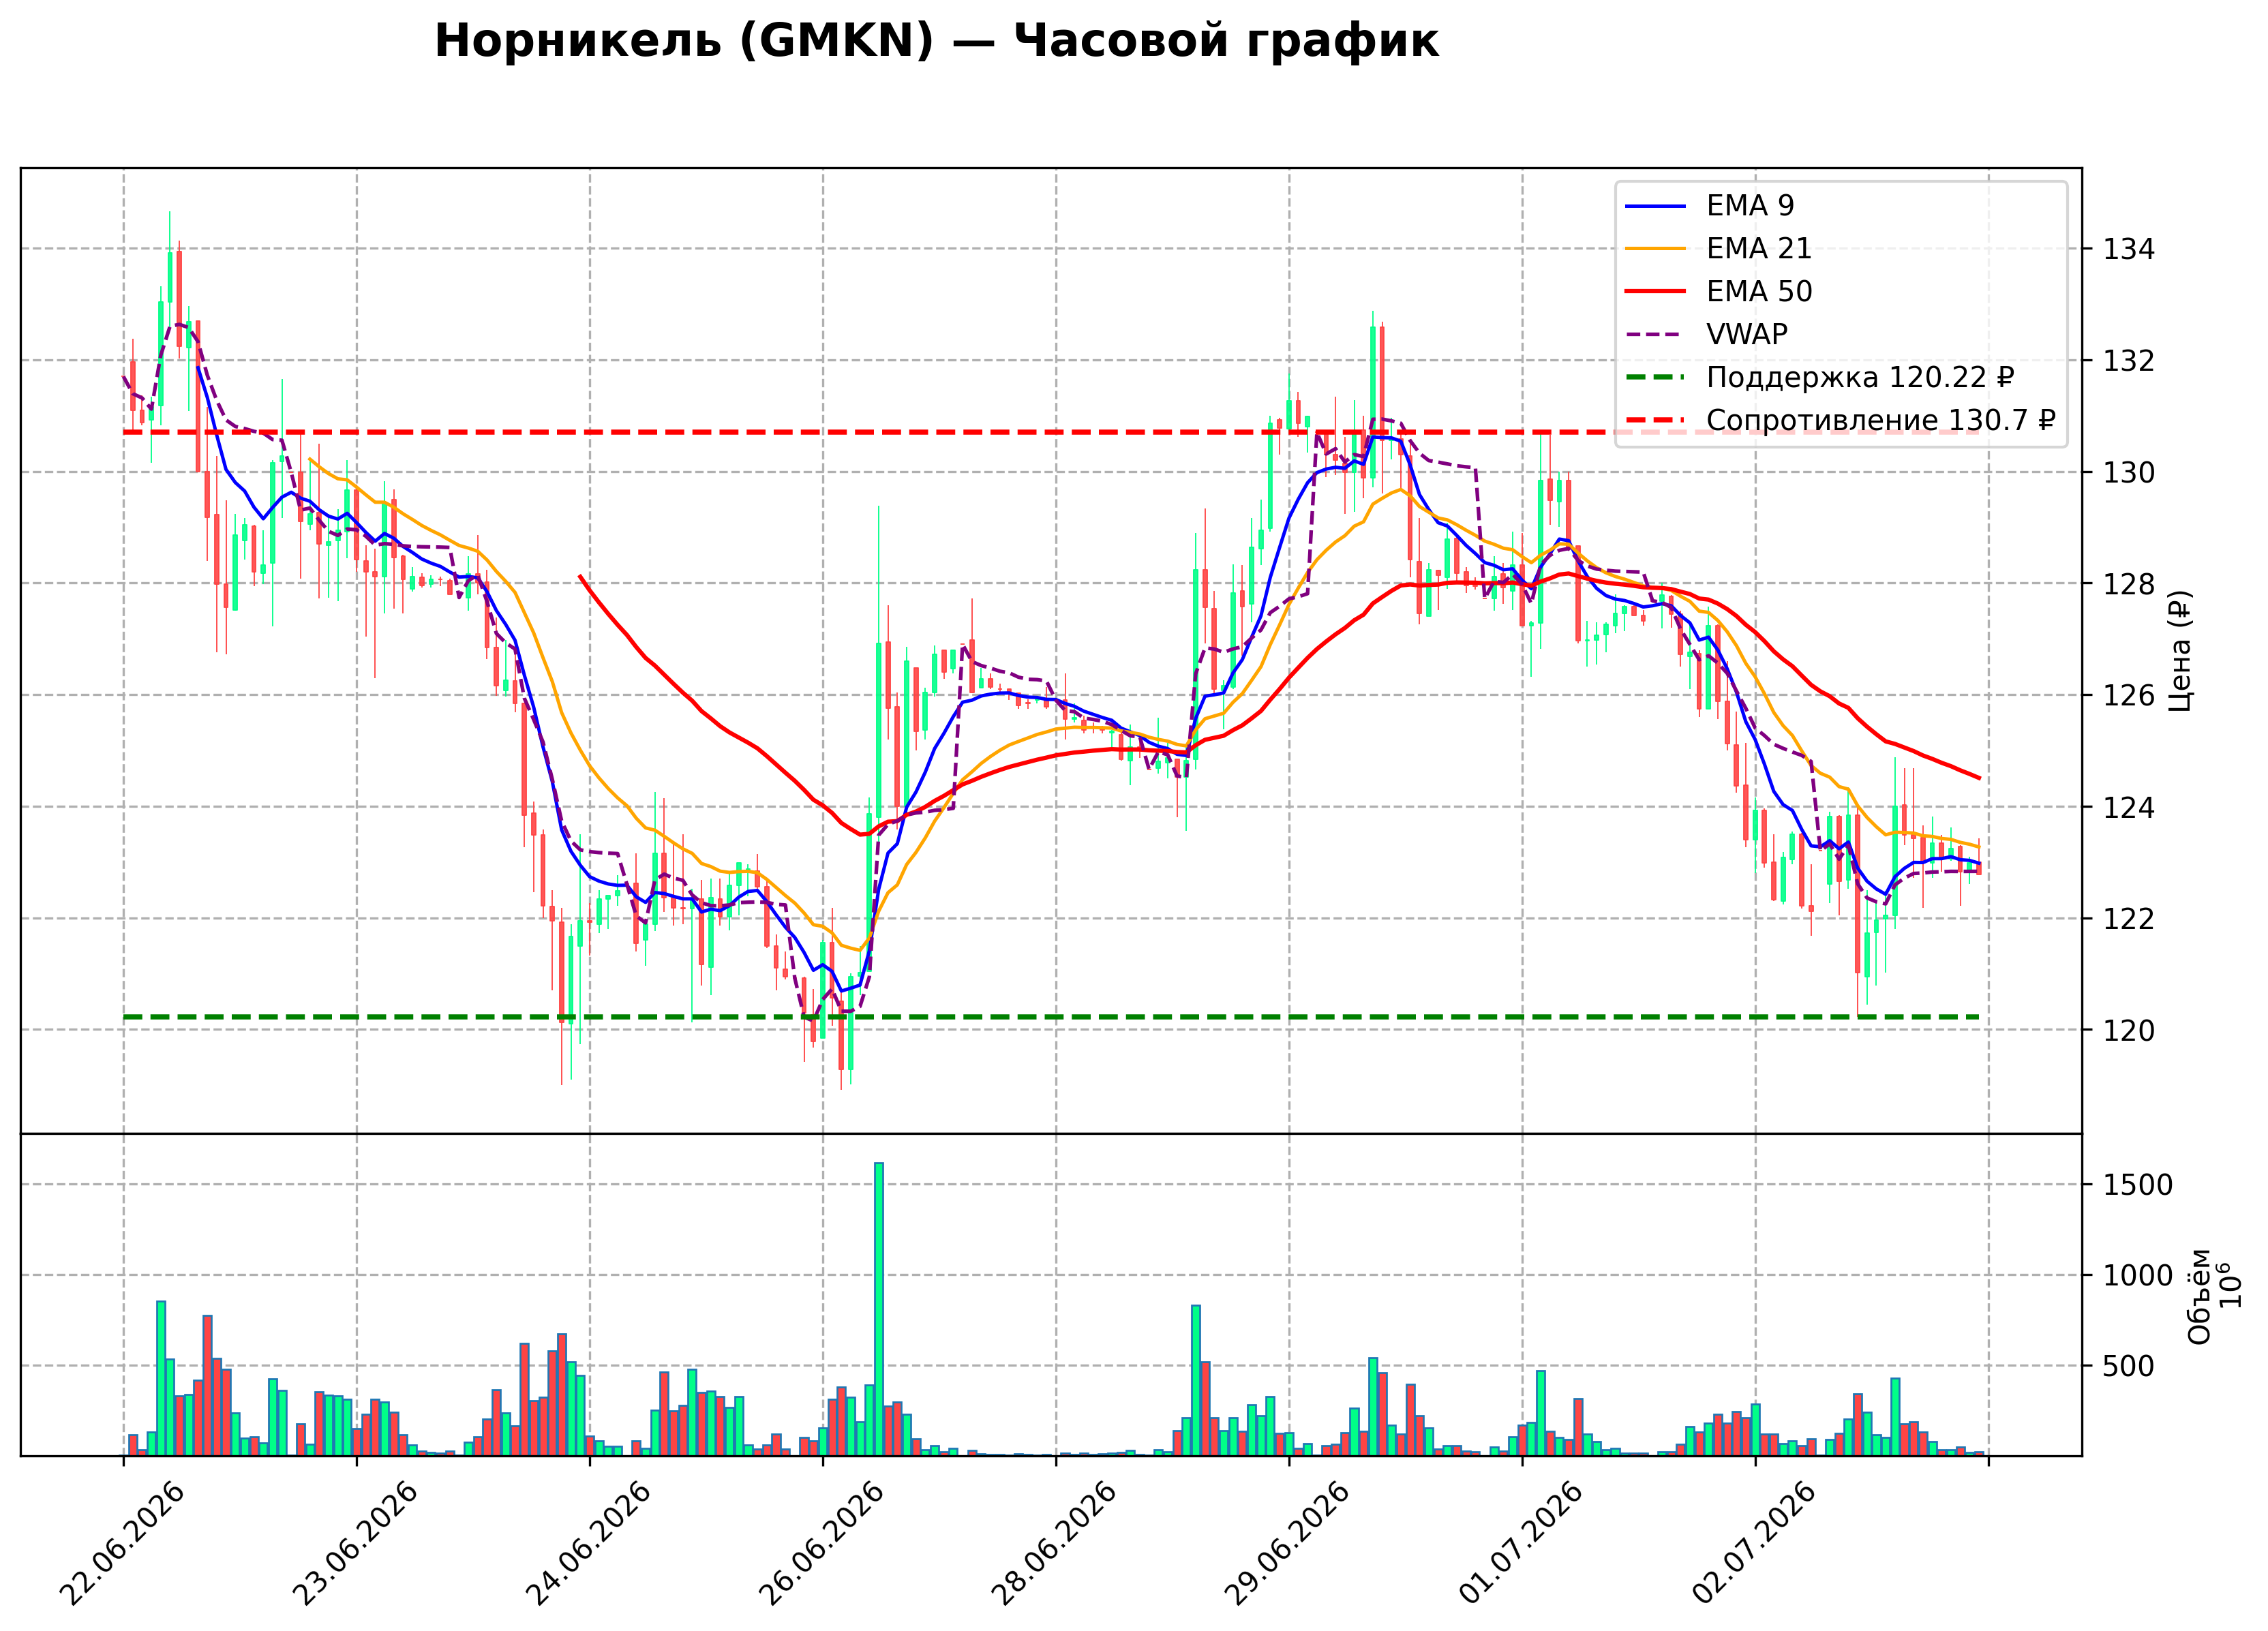Click the 24.06.2026 date label
Image resolution: width=2268 pixels, height=1631 pixels.
tap(588, 1543)
